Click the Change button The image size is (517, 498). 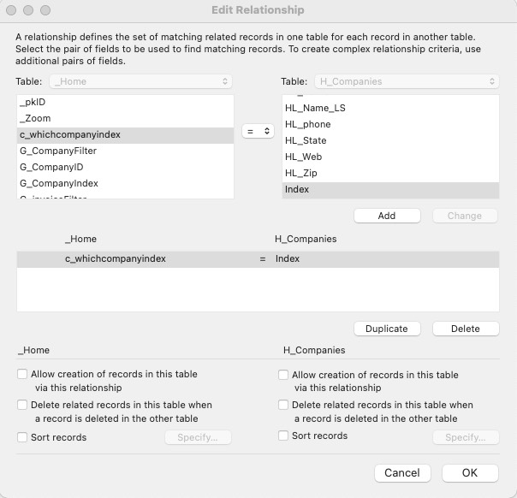(x=465, y=216)
